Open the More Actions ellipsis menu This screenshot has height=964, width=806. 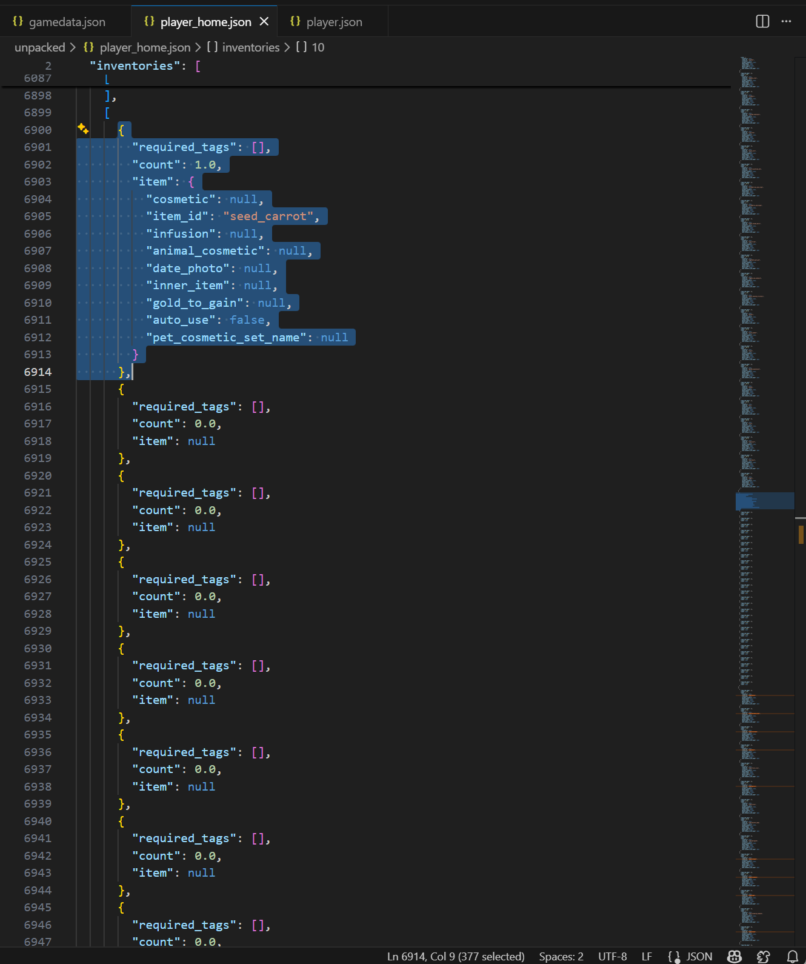click(786, 21)
